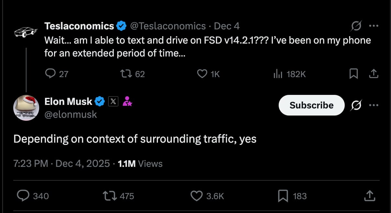Bookmark the Teslaconomics post
The width and height of the screenshot is (391, 213).
click(354, 74)
